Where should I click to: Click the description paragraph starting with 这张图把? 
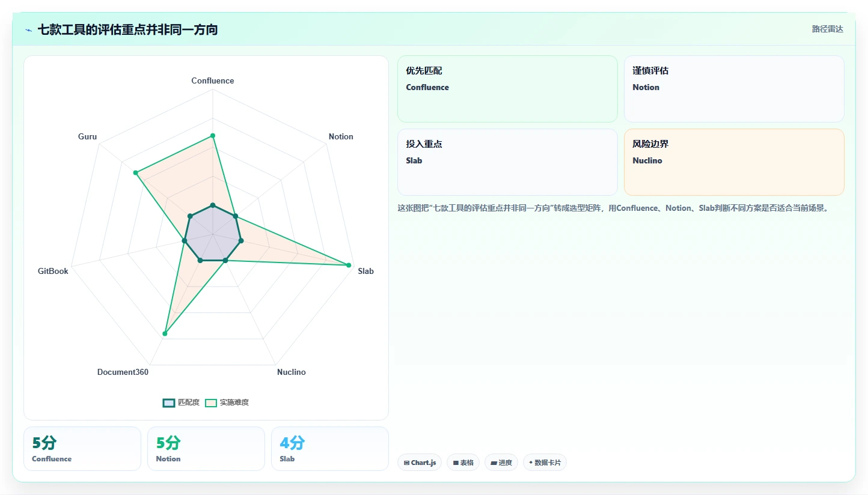(x=613, y=208)
